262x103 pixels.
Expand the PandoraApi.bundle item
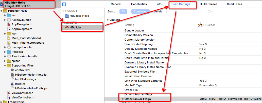pyautogui.click(x=5, y=56)
